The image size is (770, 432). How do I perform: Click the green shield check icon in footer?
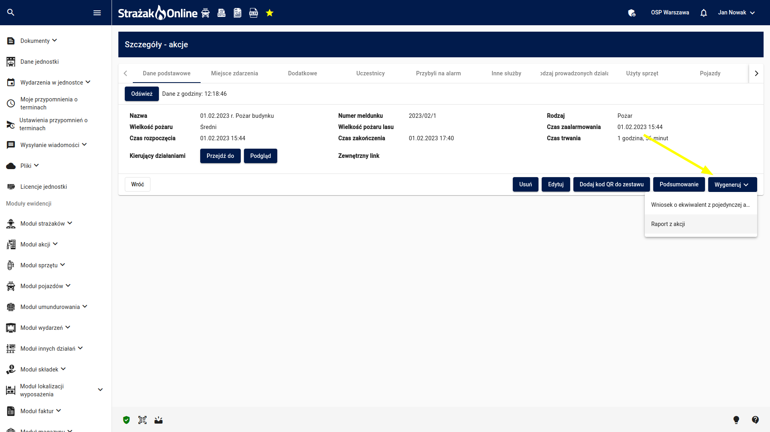[126, 420]
